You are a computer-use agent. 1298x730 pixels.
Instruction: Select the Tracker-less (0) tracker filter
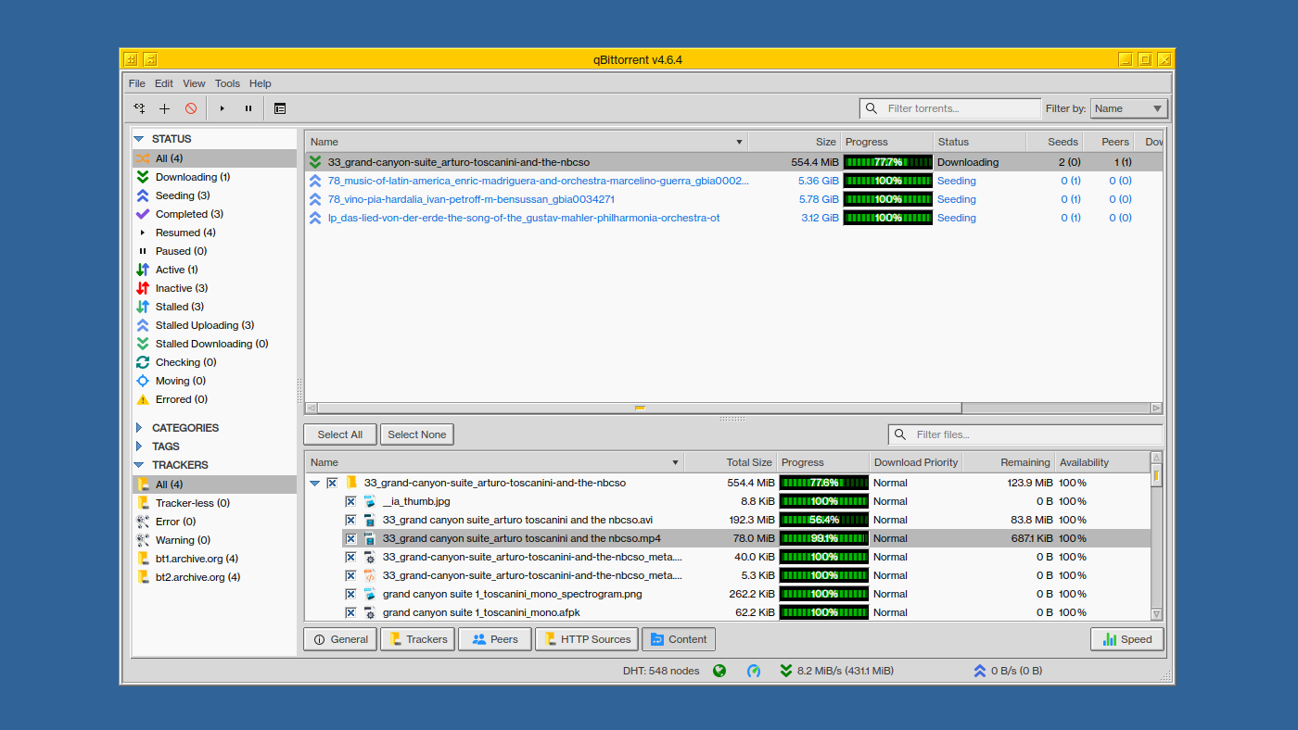(x=214, y=503)
